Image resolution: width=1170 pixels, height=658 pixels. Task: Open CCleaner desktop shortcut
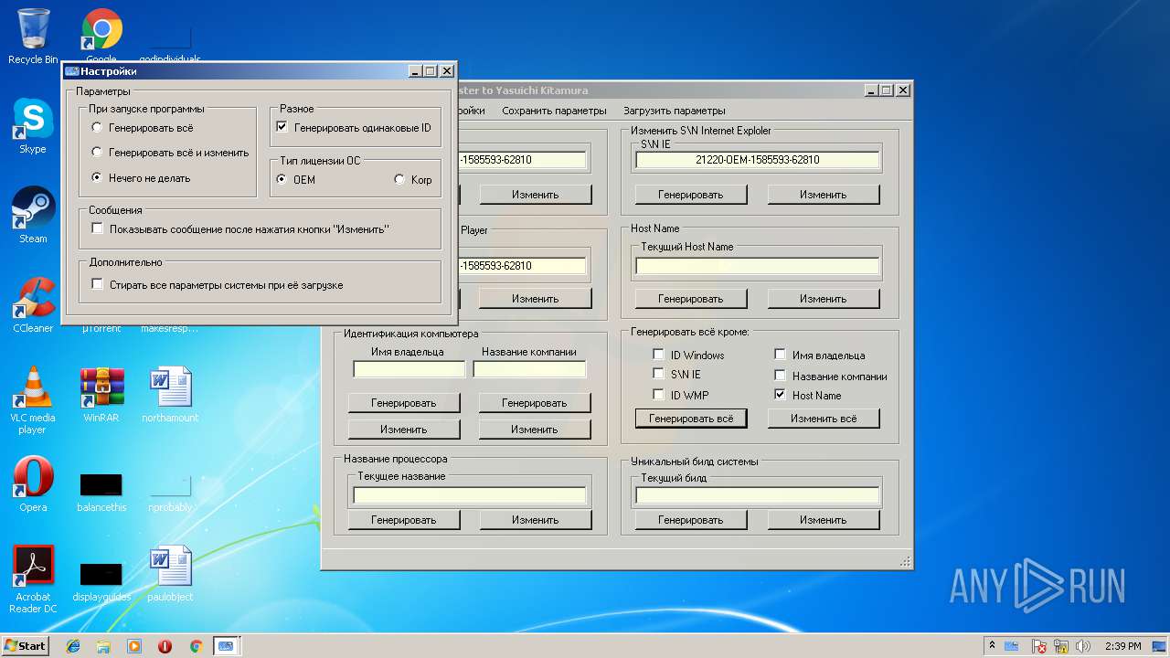tap(33, 305)
